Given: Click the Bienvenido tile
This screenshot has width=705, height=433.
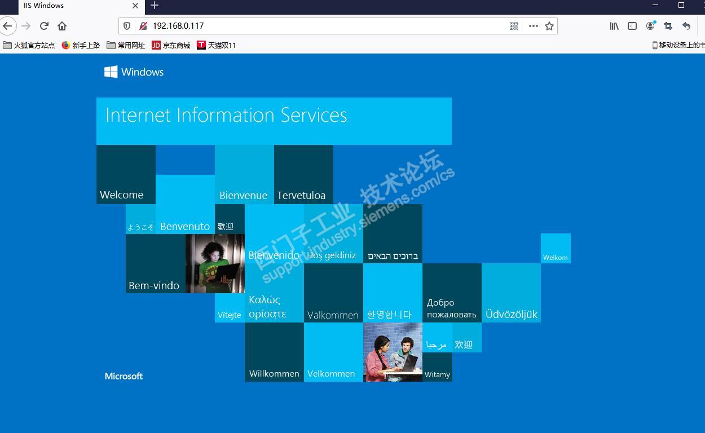Looking at the screenshot, I should pyautogui.click(x=274, y=234).
